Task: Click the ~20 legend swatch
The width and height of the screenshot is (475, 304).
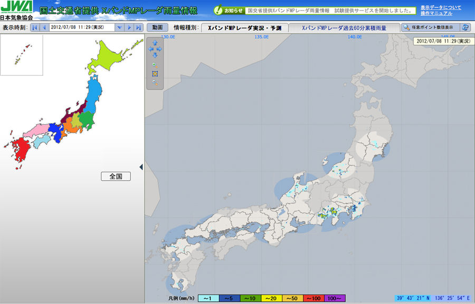Action: 271,299
